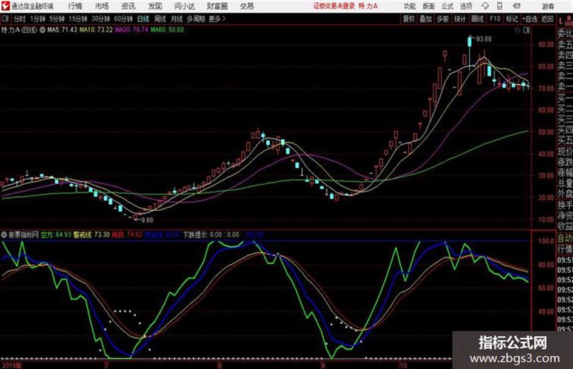The height and width of the screenshot is (369, 573).
Task: Open the 问小达 menu
Action: [184, 6]
